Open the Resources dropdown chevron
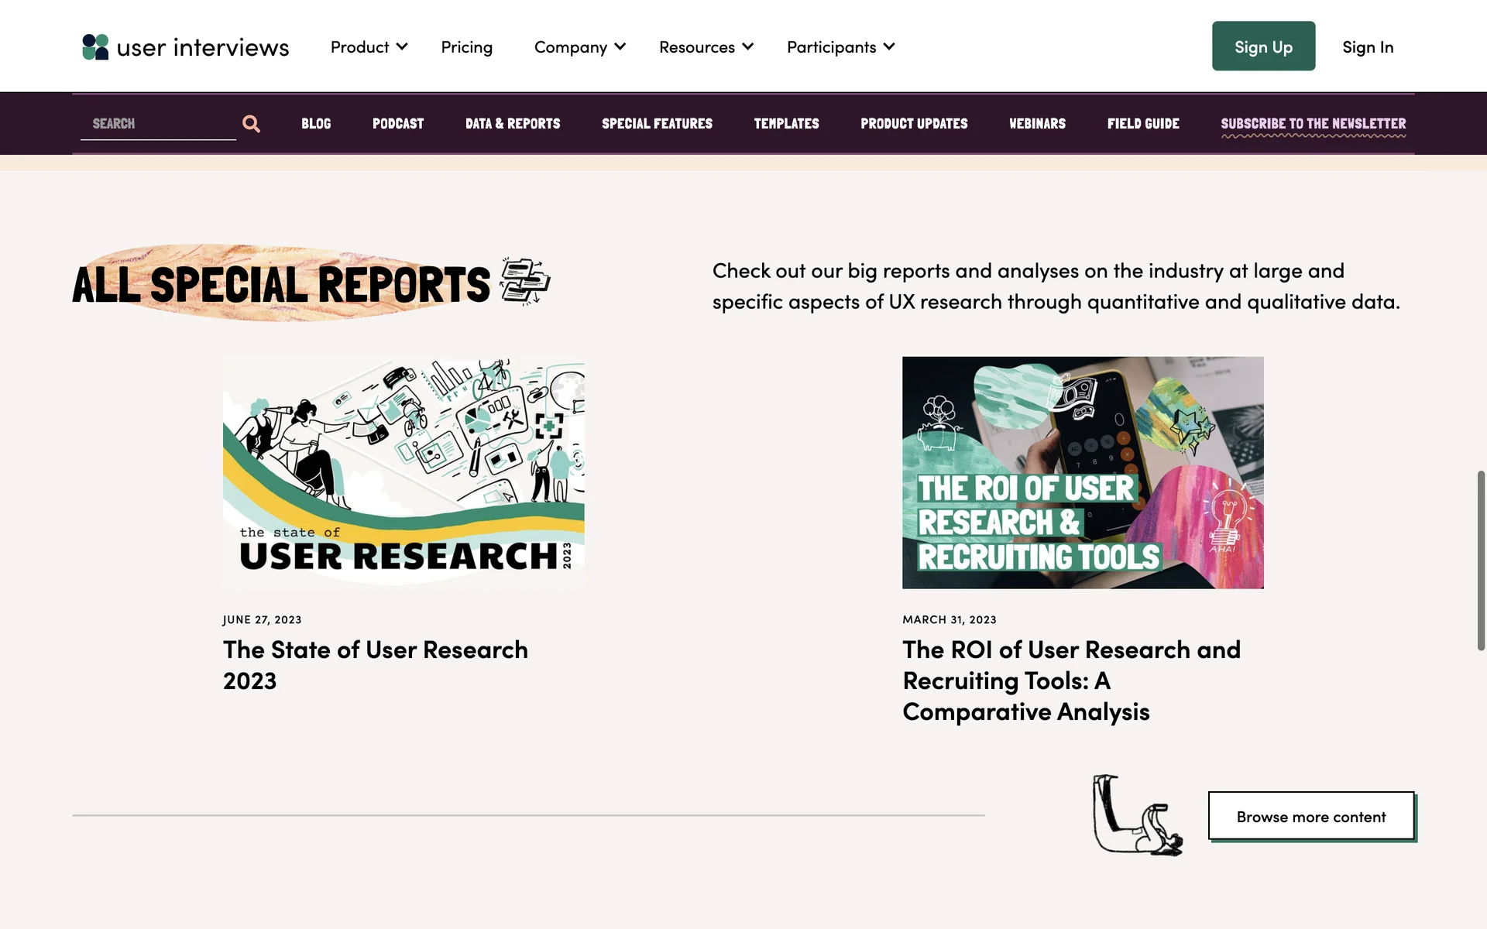The width and height of the screenshot is (1487, 929). pyautogui.click(x=747, y=47)
